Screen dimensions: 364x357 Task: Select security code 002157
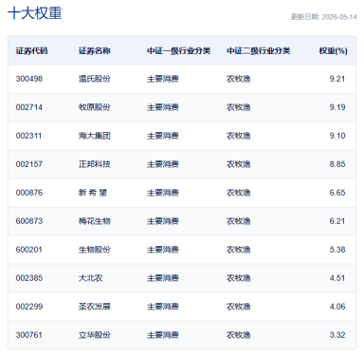[x=29, y=164]
